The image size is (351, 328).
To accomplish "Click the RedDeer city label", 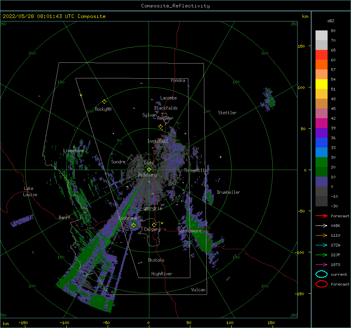I will pos(165,118).
